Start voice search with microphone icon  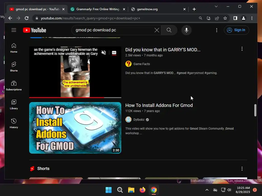[187, 30]
